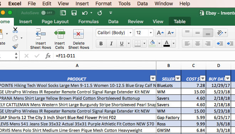
Task: Cancel formula entry with X
Action: [x=27, y=56]
